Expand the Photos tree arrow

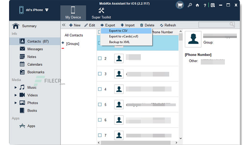(x=16, y=103)
